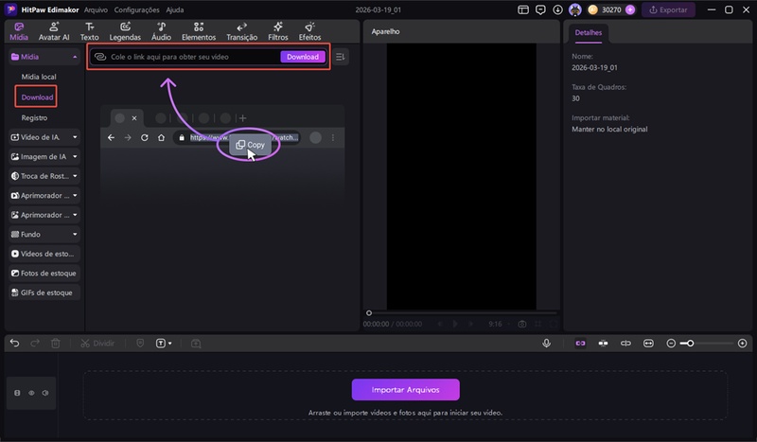This screenshot has height=442, width=757.
Task: Open the Configurações menu
Action: pyautogui.click(x=136, y=9)
